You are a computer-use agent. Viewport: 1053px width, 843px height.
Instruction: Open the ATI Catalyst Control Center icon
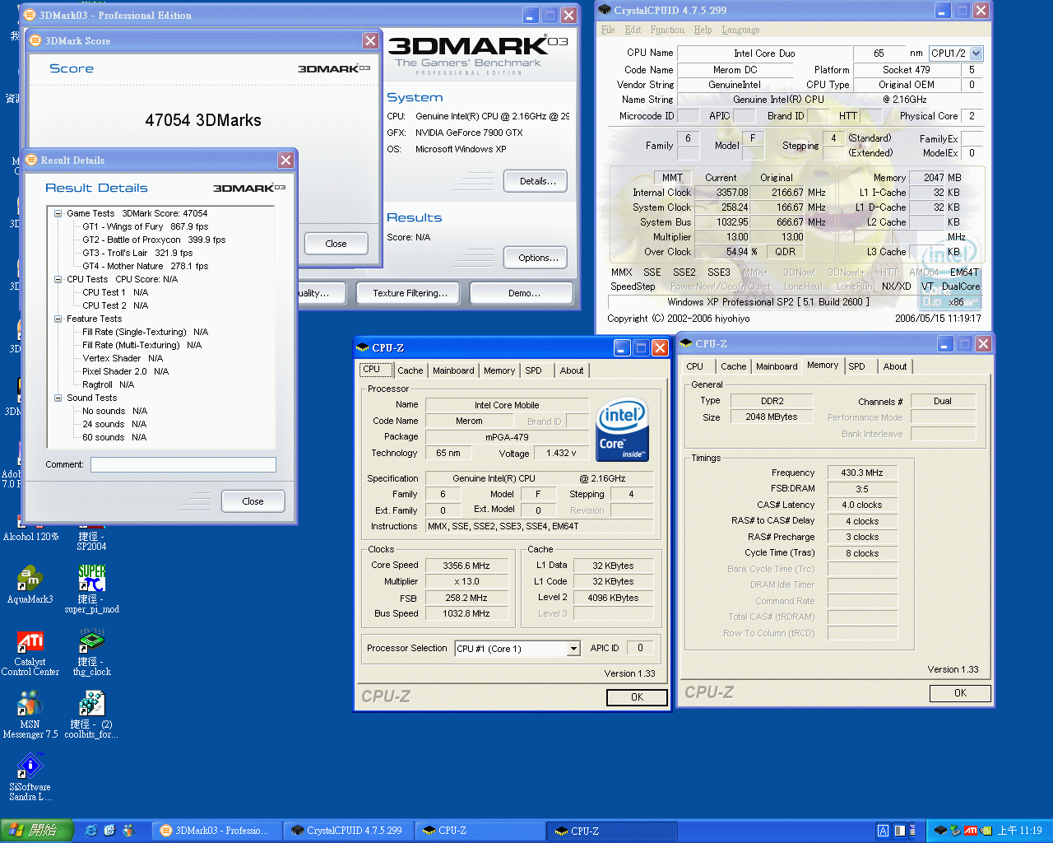coord(30,642)
